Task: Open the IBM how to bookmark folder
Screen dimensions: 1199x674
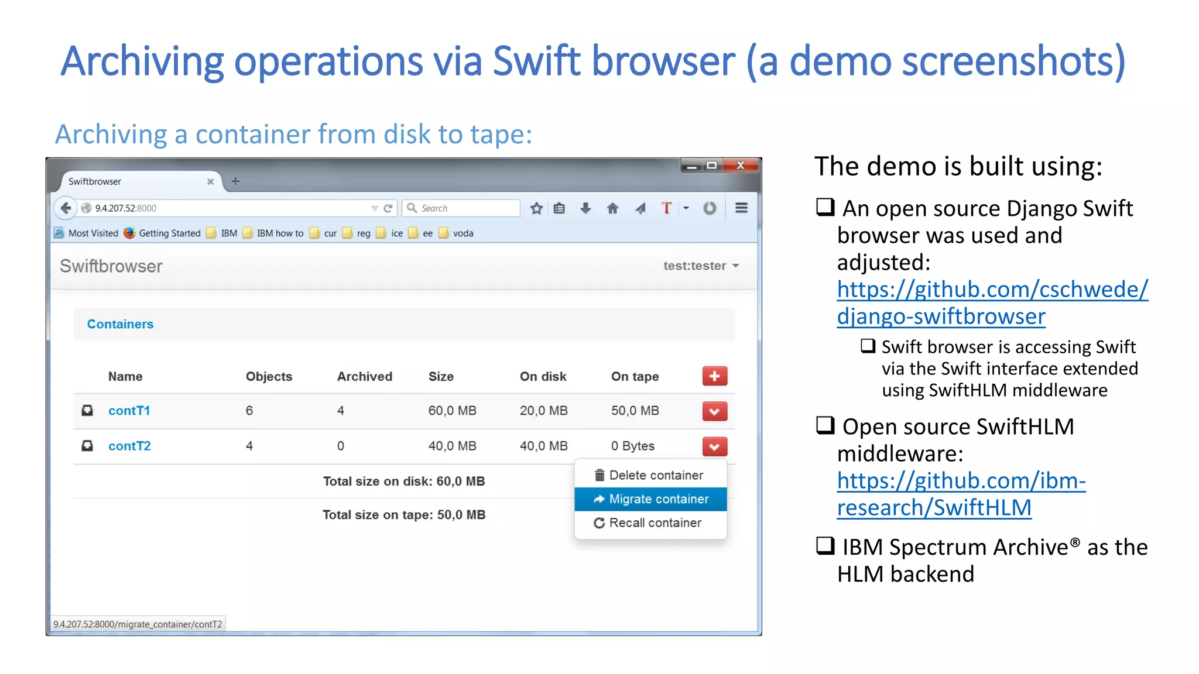Action: tap(273, 233)
